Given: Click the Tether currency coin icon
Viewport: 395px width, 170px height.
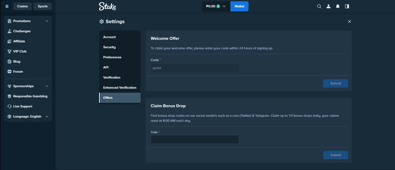Looking at the screenshot, I should 218,6.
